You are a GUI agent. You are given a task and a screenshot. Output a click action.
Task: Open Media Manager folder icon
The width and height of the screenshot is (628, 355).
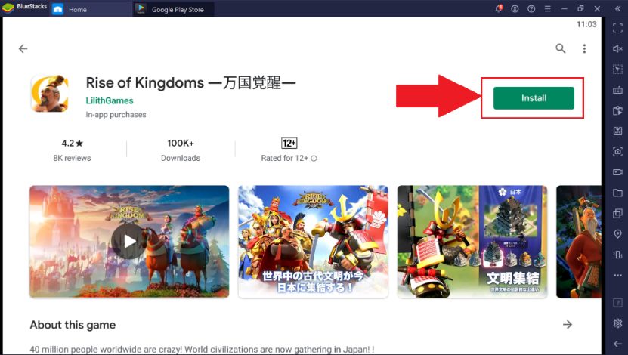click(x=617, y=193)
